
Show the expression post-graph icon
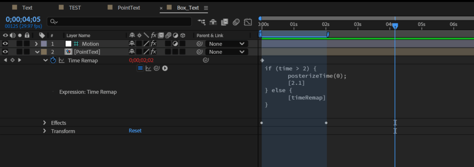(x=149, y=68)
